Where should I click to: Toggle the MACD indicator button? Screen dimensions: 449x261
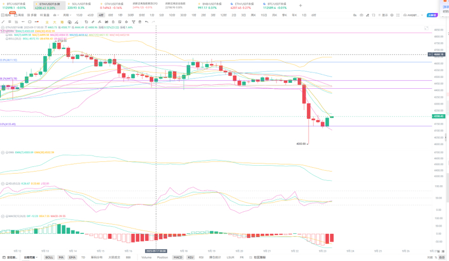pos(177,257)
